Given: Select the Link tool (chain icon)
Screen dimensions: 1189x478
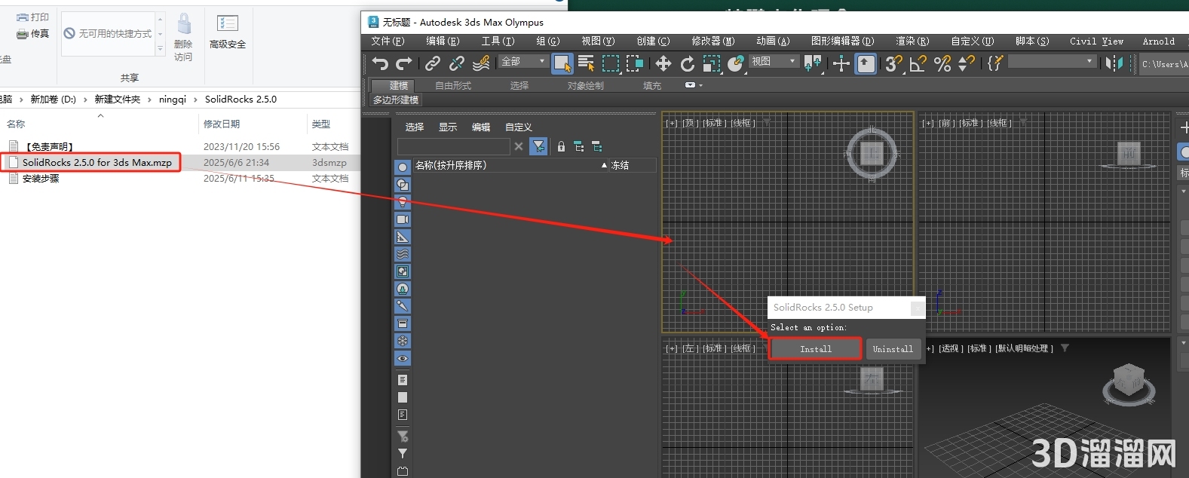Looking at the screenshot, I should pyautogui.click(x=433, y=63).
